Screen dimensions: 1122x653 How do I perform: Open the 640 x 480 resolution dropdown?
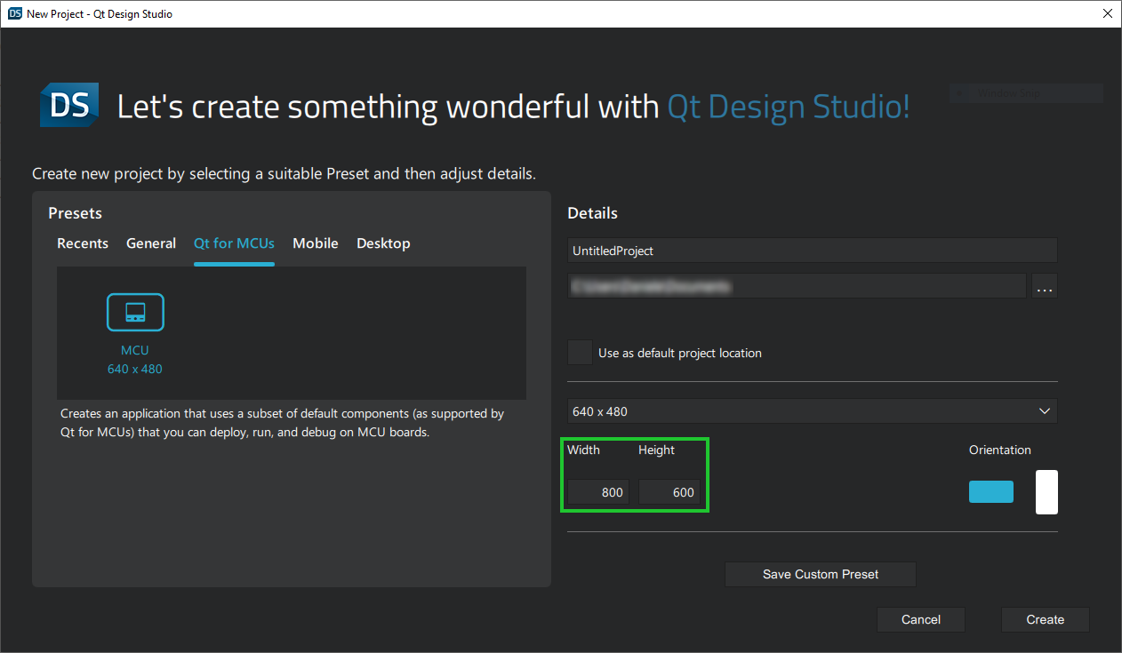point(811,410)
